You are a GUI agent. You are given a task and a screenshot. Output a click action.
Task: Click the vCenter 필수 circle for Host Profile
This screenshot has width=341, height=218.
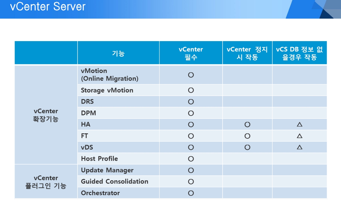click(191, 159)
